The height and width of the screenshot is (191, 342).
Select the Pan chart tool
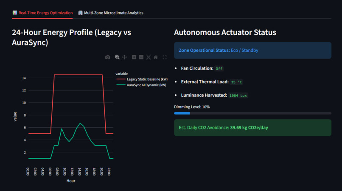[125, 57]
